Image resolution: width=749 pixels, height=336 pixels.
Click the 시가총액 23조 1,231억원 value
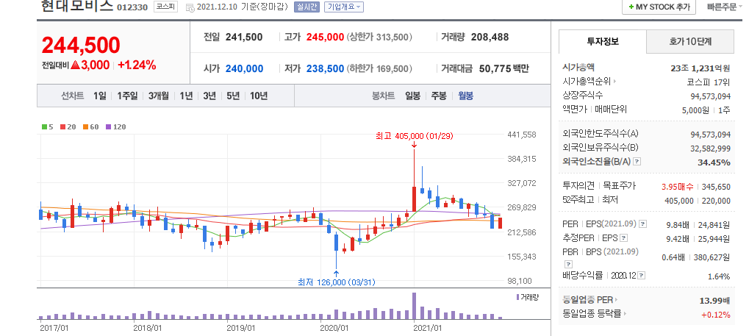(x=700, y=68)
